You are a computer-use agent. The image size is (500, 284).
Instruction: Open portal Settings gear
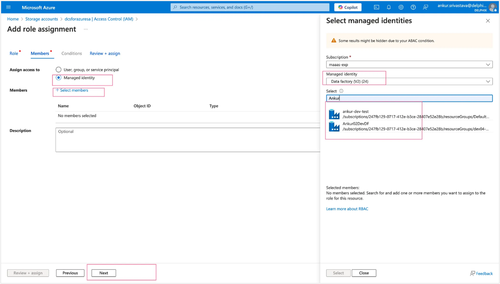[401, 7]
